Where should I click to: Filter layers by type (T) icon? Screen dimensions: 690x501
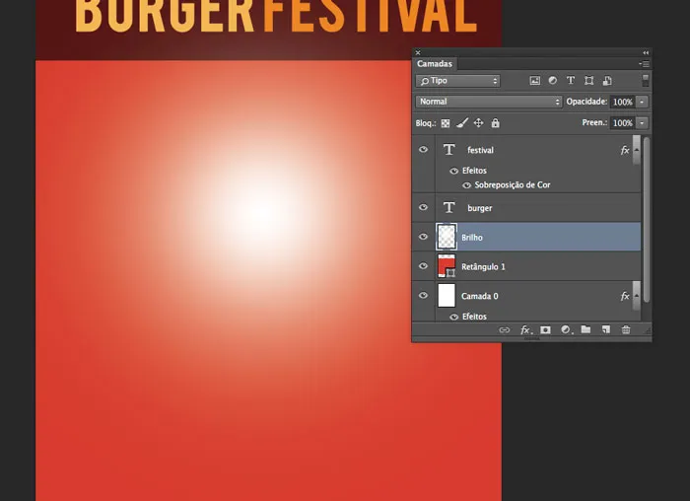click(x=571, y=81)
